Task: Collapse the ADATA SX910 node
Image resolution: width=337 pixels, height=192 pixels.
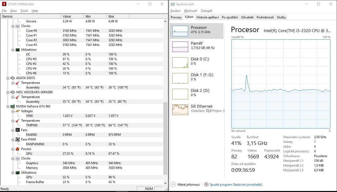Action: coord(8,78)
